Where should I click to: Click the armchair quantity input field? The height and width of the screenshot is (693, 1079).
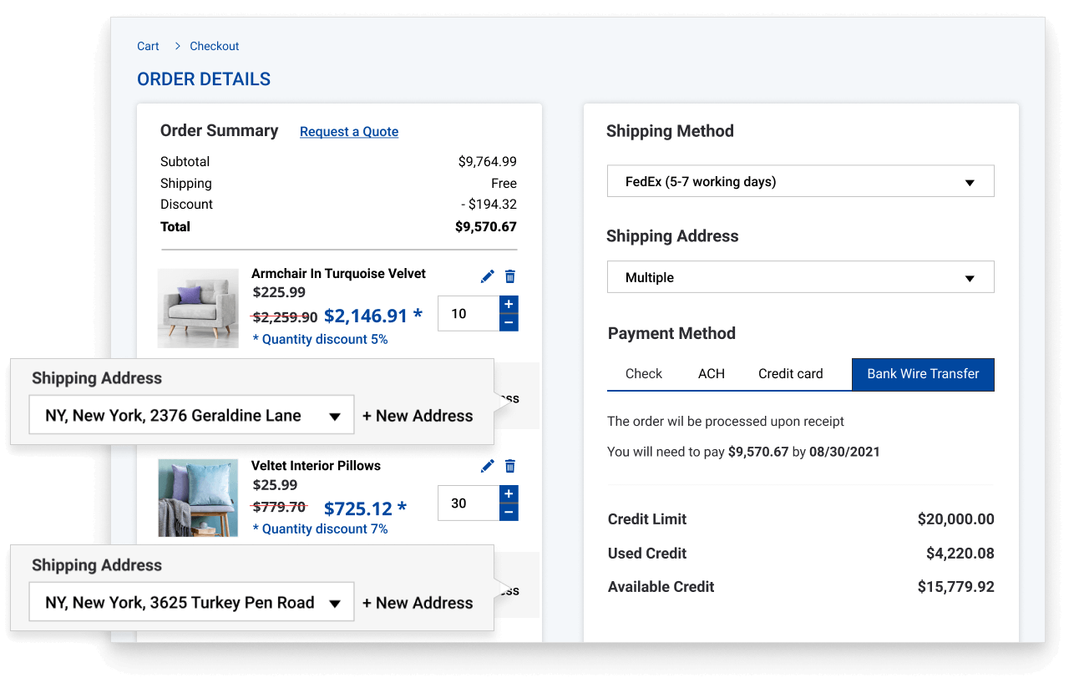click(x=468, y=314)
